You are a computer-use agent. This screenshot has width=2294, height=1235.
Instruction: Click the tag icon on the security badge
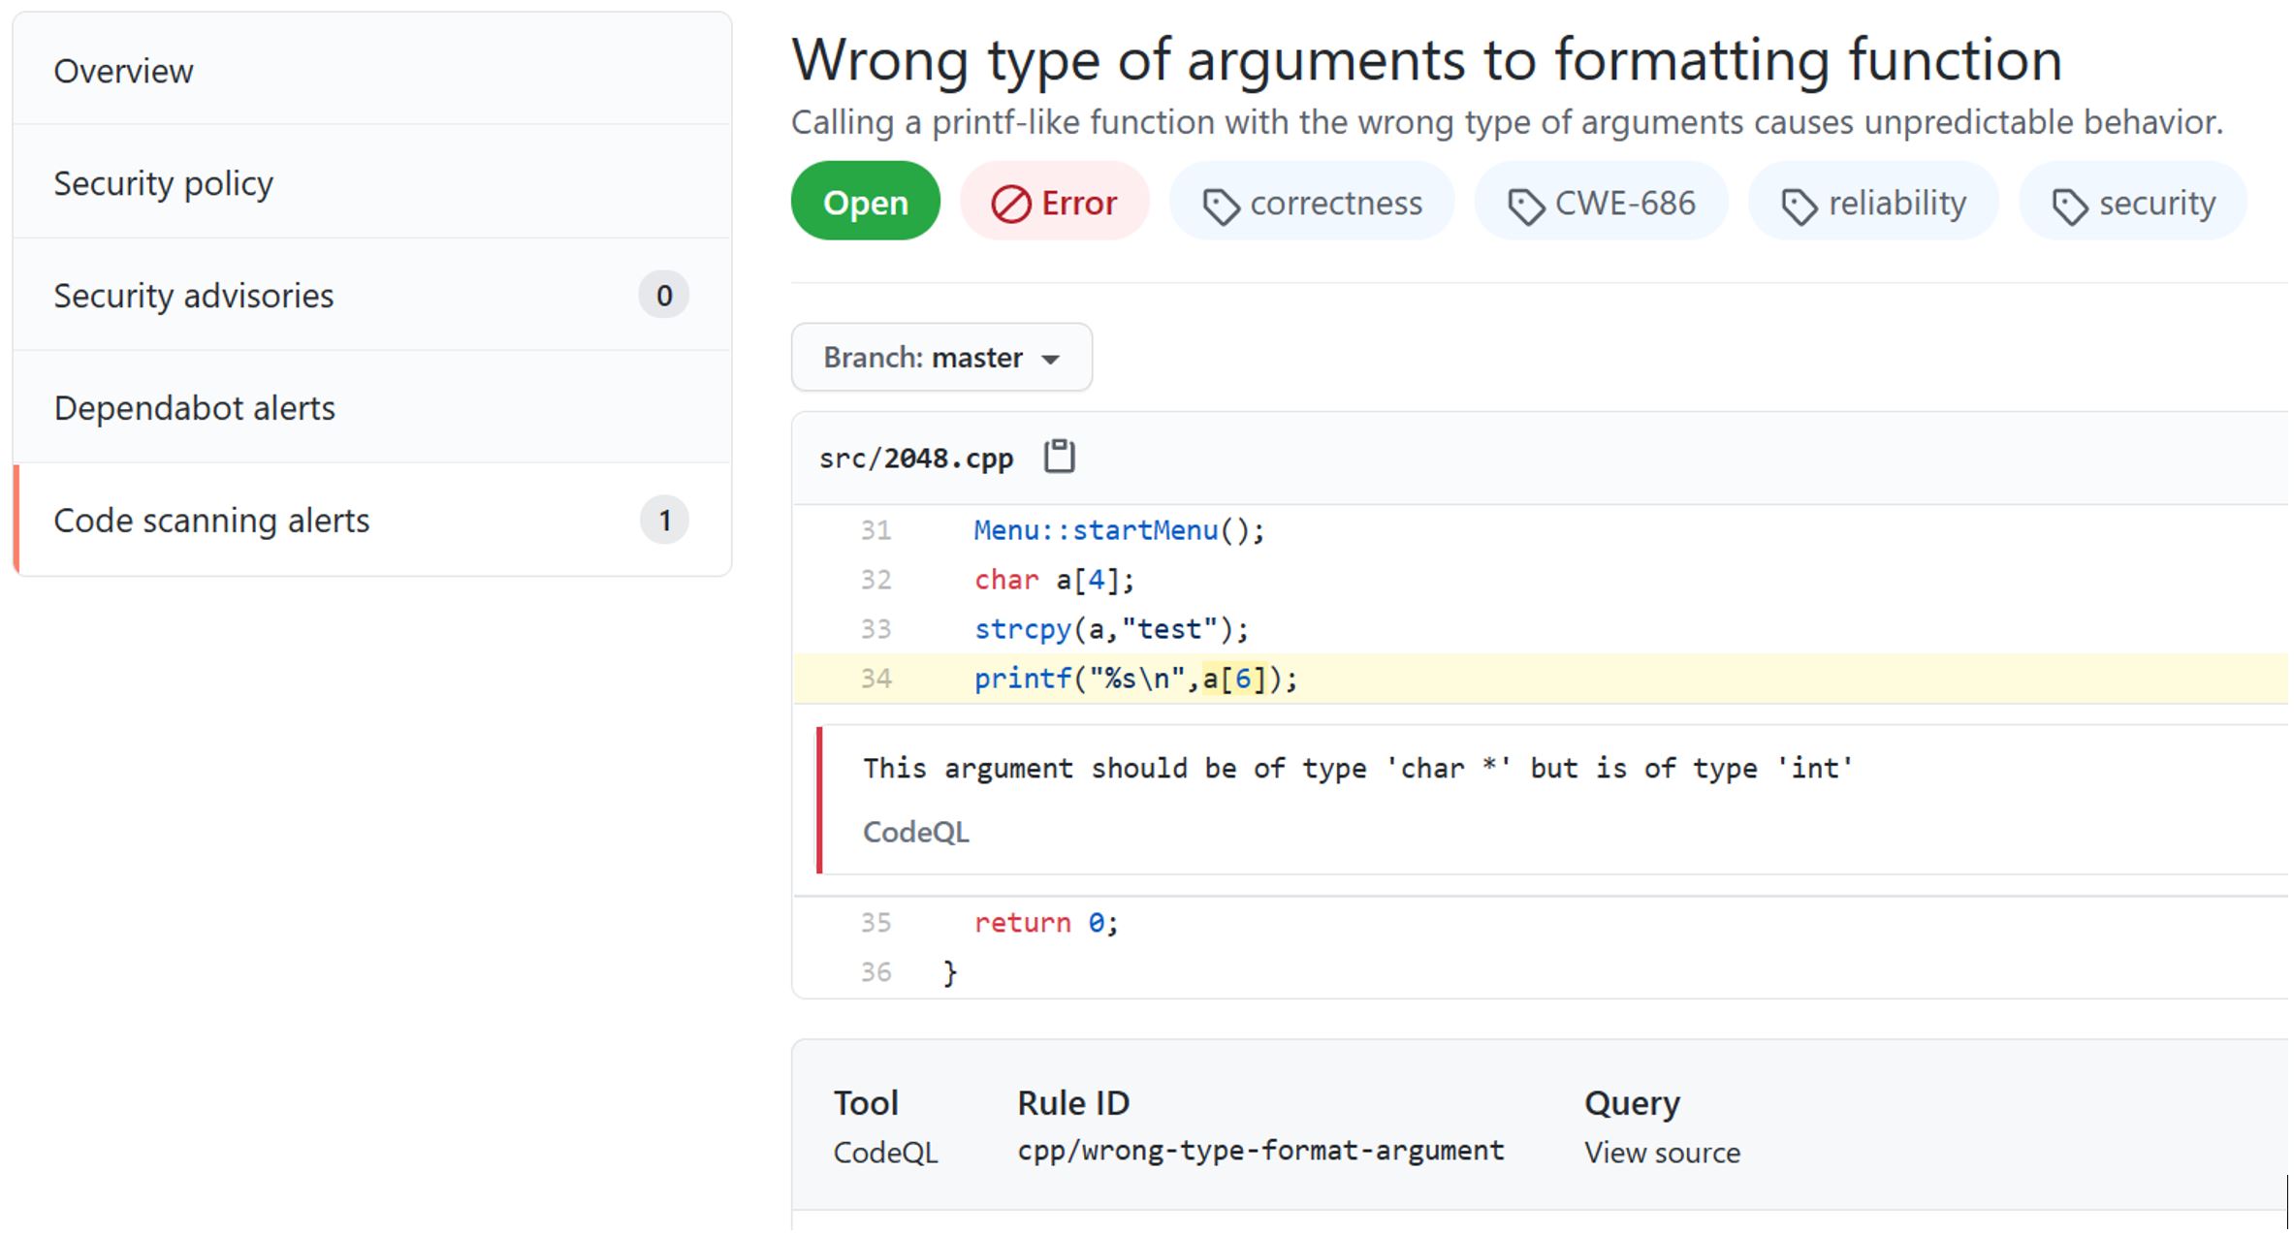pyautogui.click(x=2073, y=202)
